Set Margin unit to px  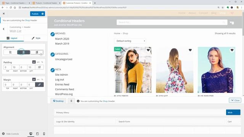pos(34,80)
